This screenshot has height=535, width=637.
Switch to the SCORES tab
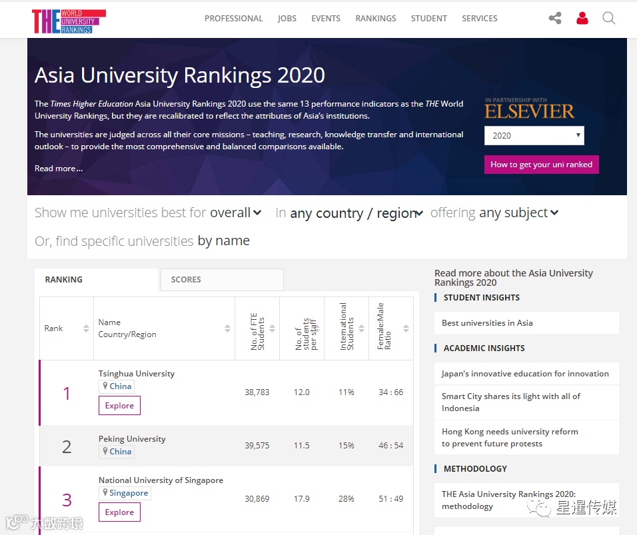222,279
